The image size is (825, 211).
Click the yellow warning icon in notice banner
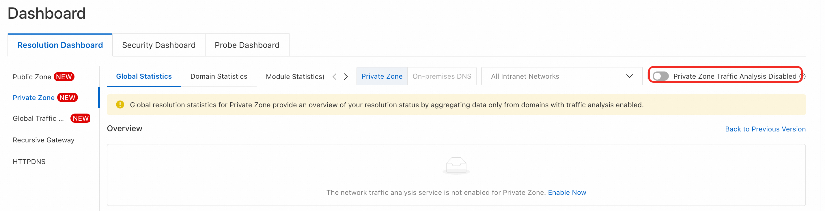(x=120, y=105)
